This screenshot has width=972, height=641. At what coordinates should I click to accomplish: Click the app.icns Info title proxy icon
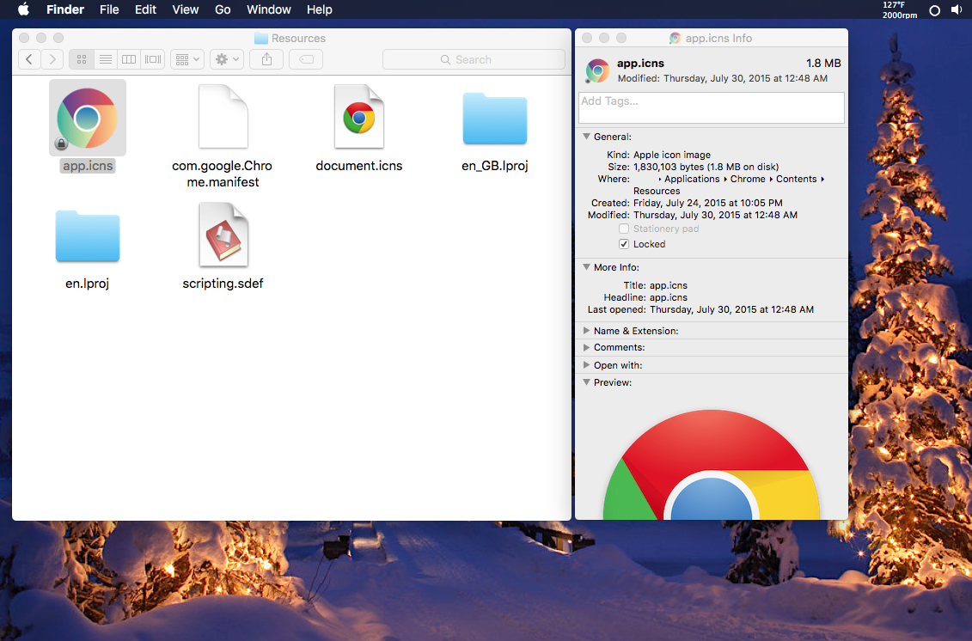pyautogui.click(x=675, y=39)
